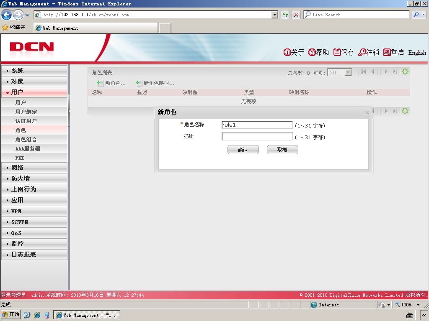
Task: Click the upper green refresh icon of role list
Action: coord(405,72)
